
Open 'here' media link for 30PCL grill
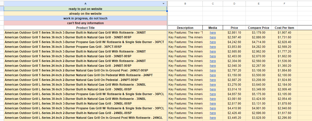click(x=213, y=108)
